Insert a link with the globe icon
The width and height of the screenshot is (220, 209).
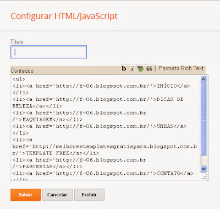(141, 68)
